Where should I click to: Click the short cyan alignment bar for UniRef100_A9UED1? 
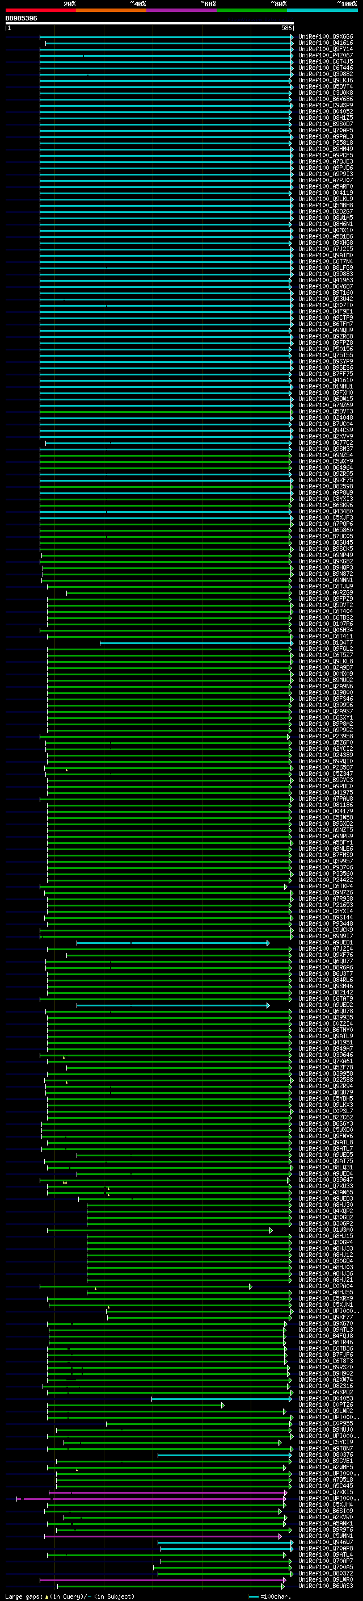(x=173, y=943)
